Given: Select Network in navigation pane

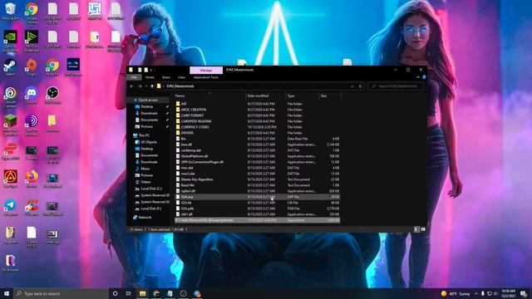Looking at the screenshot, I should pyautogui.click(x=145, y=218).
